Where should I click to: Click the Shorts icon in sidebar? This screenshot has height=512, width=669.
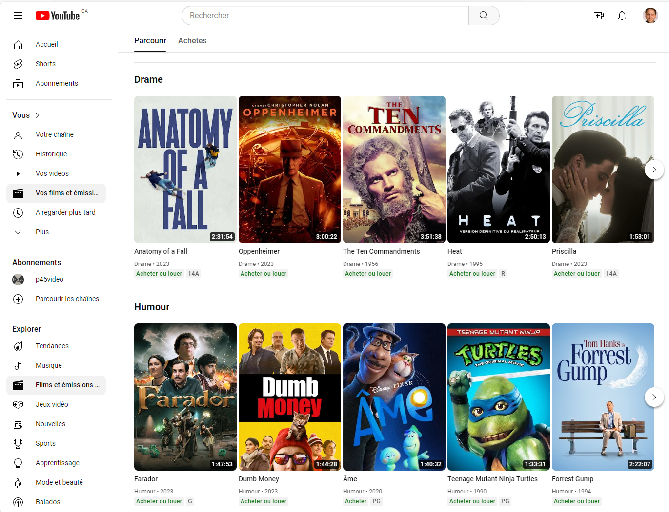click(x=18, y=64)
